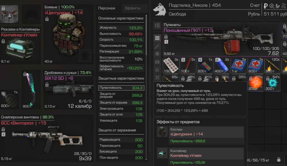Click the Контейнер «Улей» backpack slot
The height and width of the screenshot is (166, 287).
(20, 46)
